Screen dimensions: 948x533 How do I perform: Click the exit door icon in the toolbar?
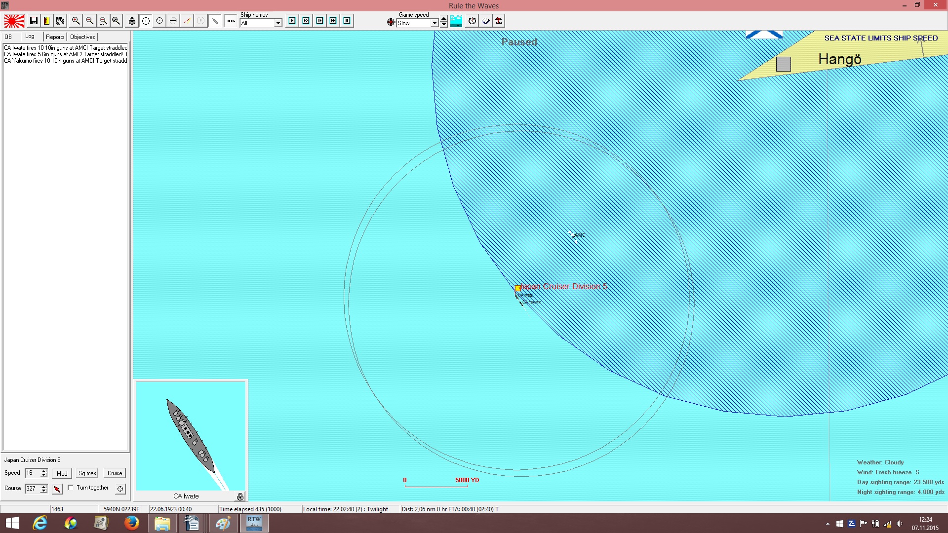[x=47, y=21]
